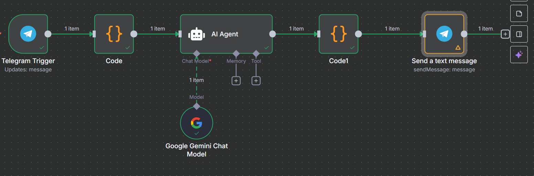Screen dimensions: 534x176
Task: Click '1 item' on the Chat Model connection
Action: pyautogui.click(x=196, y=80)
